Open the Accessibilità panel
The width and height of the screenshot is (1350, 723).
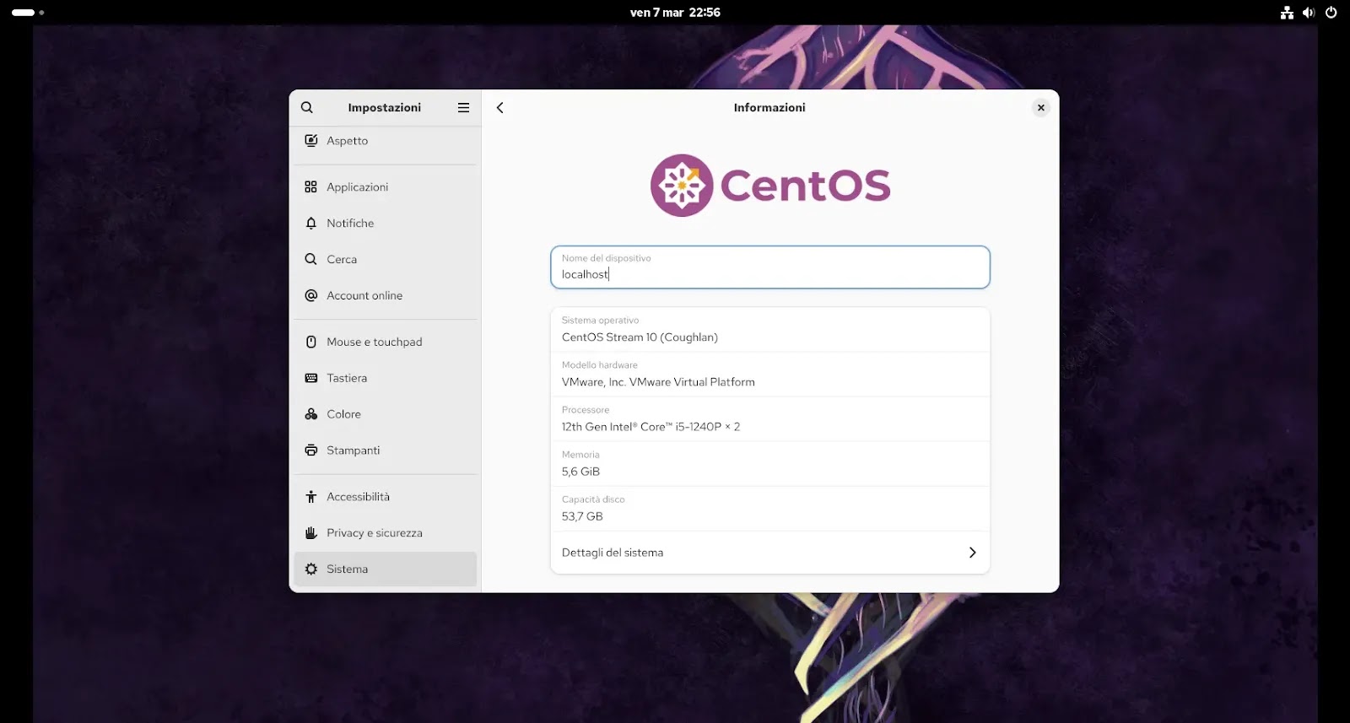pos(358,498)
